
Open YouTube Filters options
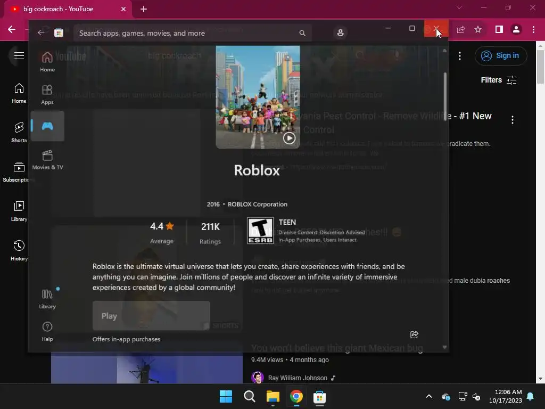[498, 80]
